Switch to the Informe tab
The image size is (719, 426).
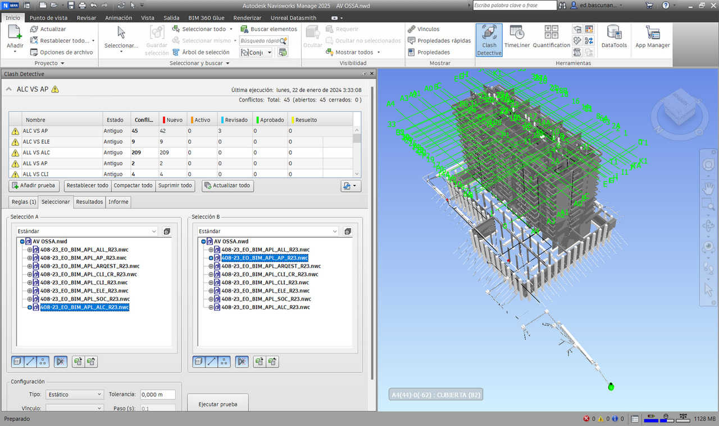click(118, 202)
